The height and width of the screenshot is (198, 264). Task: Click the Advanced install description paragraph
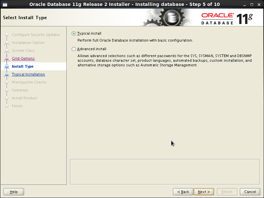pyautogui.click(x=165, y=60)
